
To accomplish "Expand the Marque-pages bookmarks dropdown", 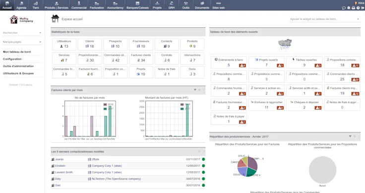I will click(x=22, y=42).
